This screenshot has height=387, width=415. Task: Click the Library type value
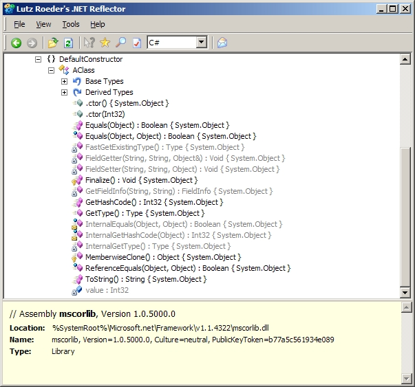[x=63, y=351]
